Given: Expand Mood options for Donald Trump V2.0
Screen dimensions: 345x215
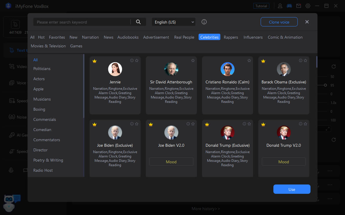Looking at the screenshot, I should 284,162.
